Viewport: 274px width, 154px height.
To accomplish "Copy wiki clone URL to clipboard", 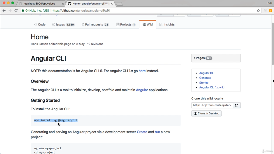I will tap(237, 105).
